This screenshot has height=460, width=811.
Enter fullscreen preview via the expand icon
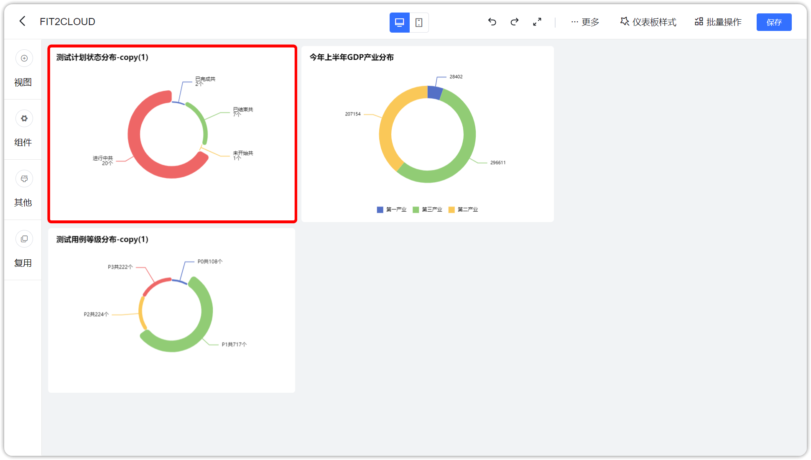click(x=537, y=22)
